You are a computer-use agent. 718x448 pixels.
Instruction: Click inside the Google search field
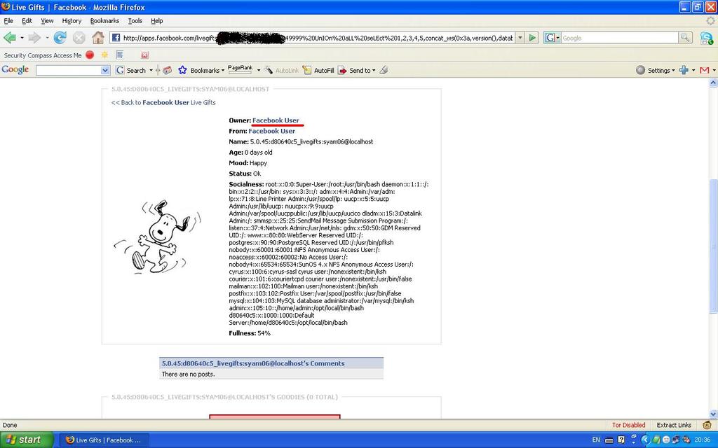[x=620, y=38]
